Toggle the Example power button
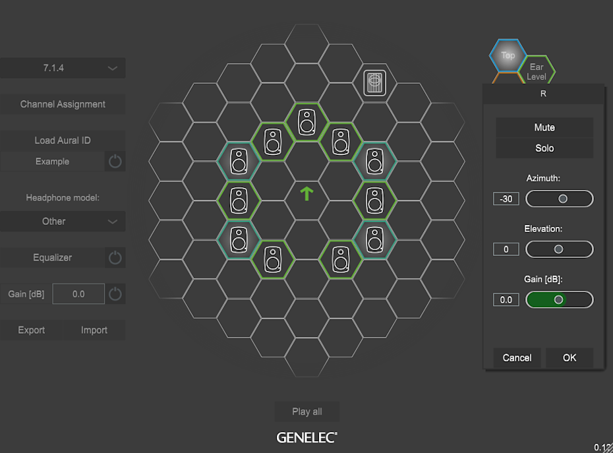This screenshot has height=453, width=613. point(115,161)
